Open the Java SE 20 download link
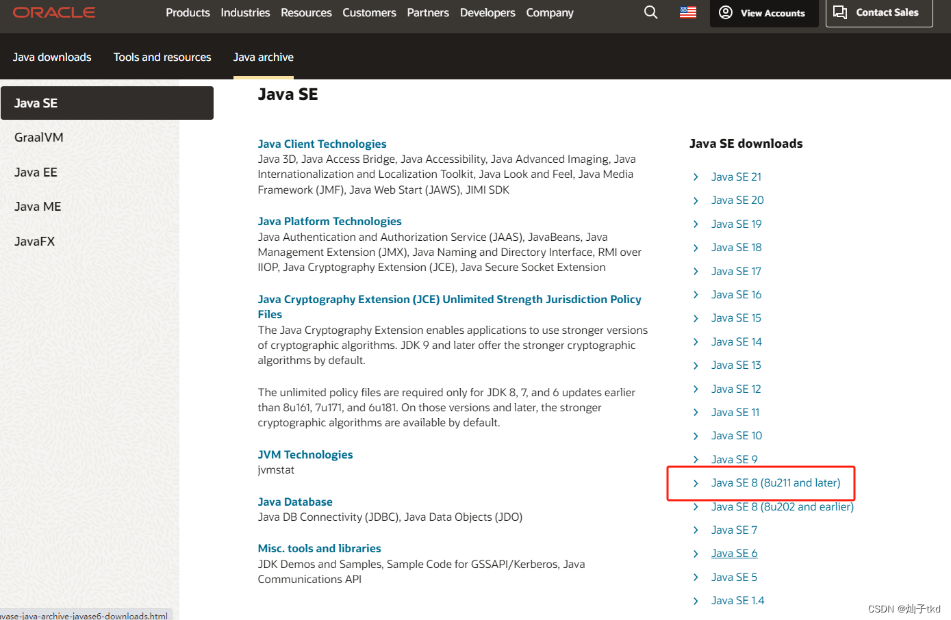This screenshot has width=951, height=620. [x=737, y=201]
